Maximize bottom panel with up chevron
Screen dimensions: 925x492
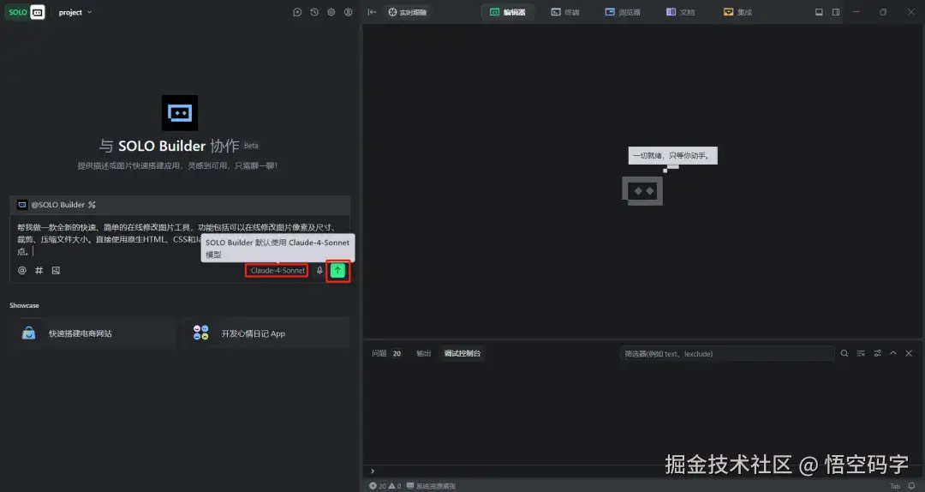coord(893,353)
